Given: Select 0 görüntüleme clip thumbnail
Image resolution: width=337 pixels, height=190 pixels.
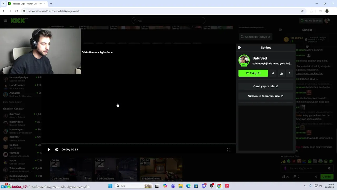Looking at the screenshot, I should click(x=71, y=169).
